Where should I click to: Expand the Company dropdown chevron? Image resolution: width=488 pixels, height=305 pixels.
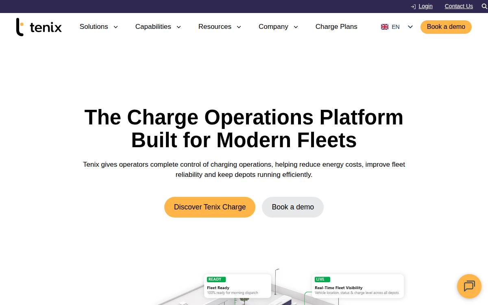296,27
